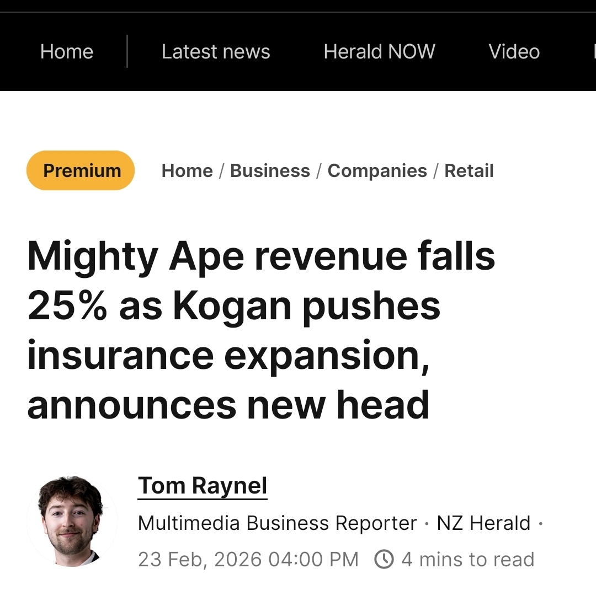596x606 pixels.
Task: Click the cut-off nav item after Video
Action: click(593, 52)
